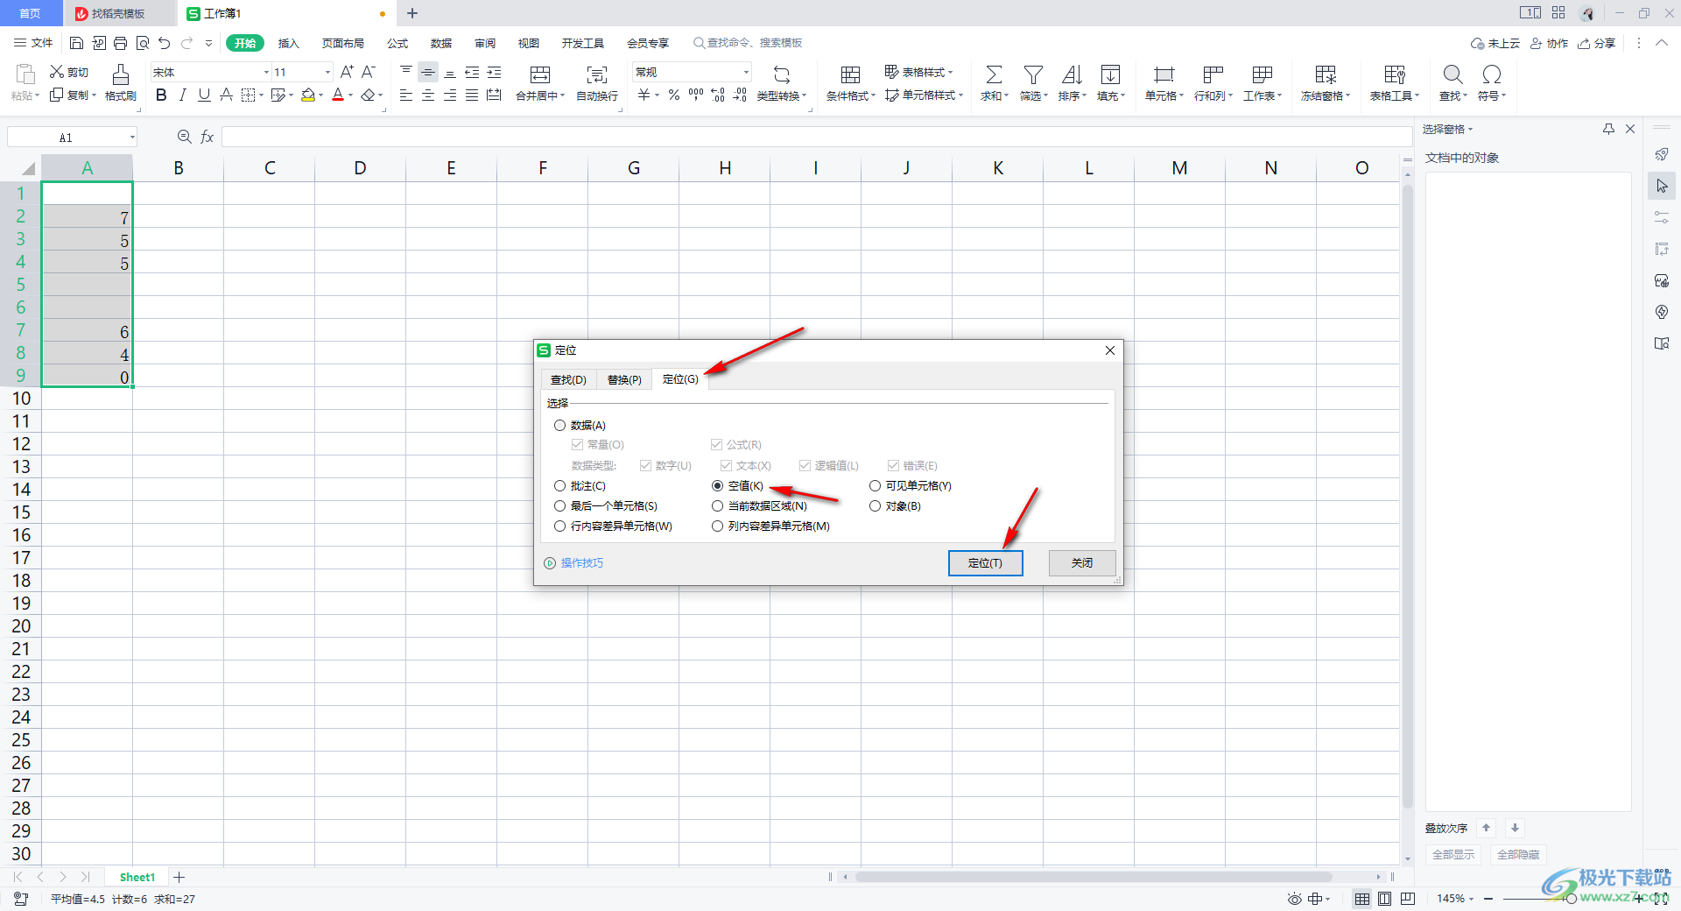Select the 行内容差异单元格(W) radio option
Viewport: 1681px width, 911px height.
coord(560,526)
